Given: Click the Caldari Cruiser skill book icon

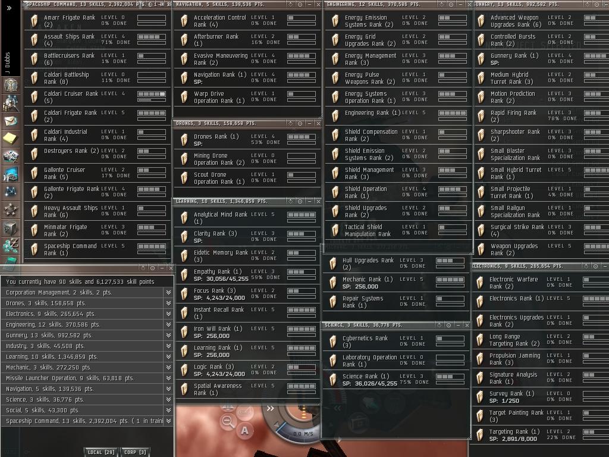Looking at the screenshot, I should (x=34, y=97).
